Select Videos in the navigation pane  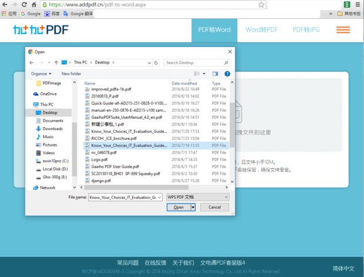click(x=45, y=153)
